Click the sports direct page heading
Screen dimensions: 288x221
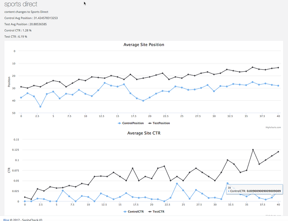point(21,4)
